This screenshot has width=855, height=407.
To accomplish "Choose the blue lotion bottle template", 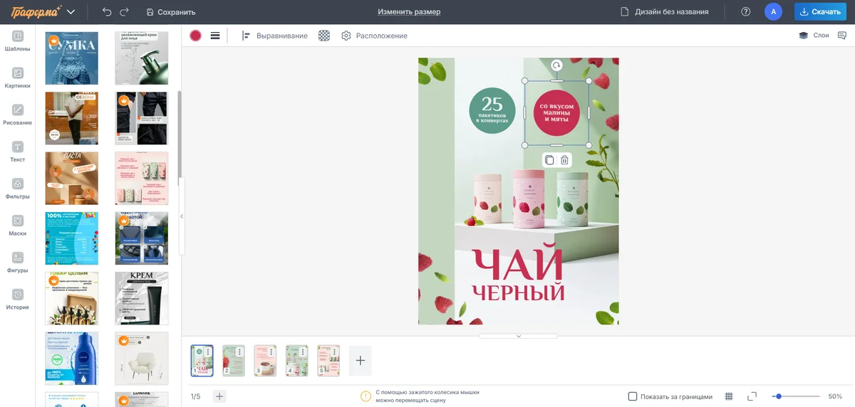I will (x=72, y=358).
